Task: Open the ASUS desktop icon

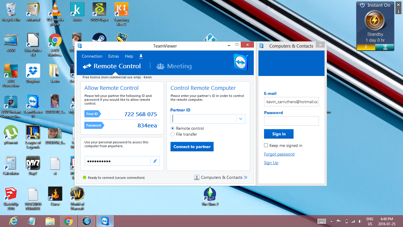Action: coord(11,43)
